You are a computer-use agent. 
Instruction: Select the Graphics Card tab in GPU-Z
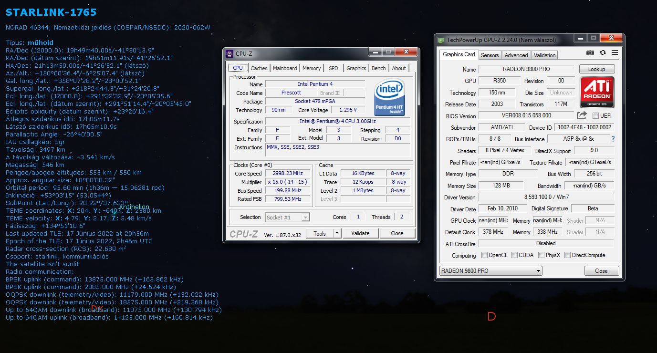tap(459, 54)
